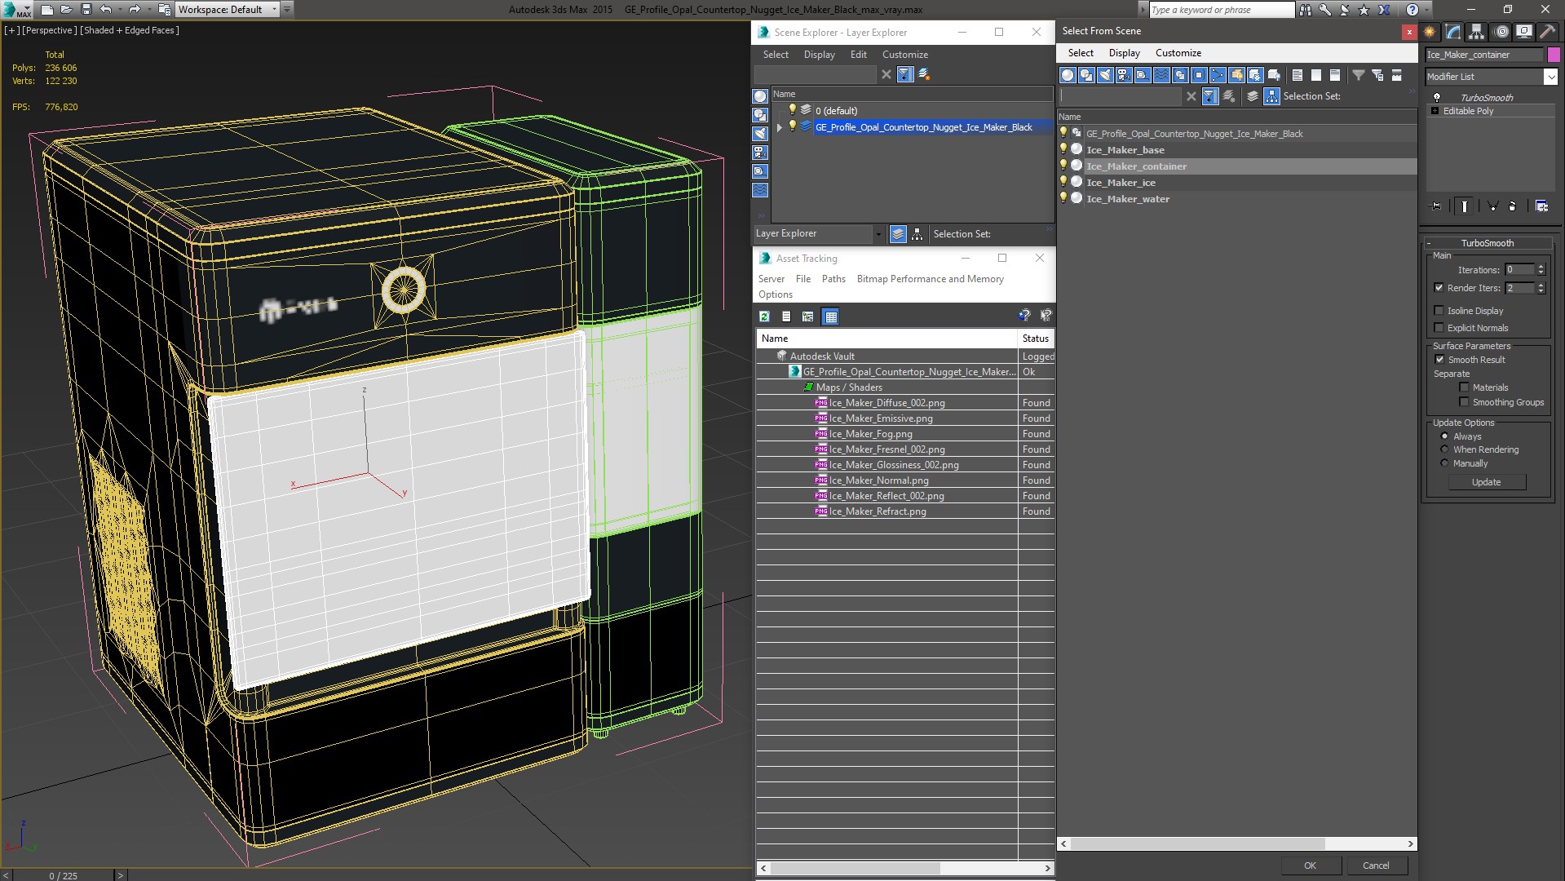Enable the Render Iters checkbox

click(x=1439, y=288)
